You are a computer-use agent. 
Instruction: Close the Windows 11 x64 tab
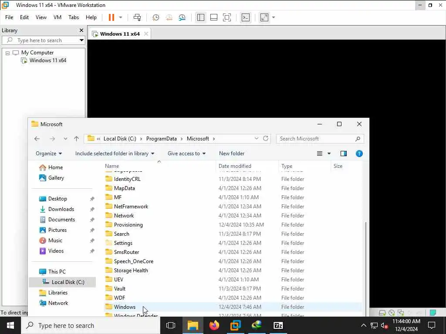click(x=146, y=34)
